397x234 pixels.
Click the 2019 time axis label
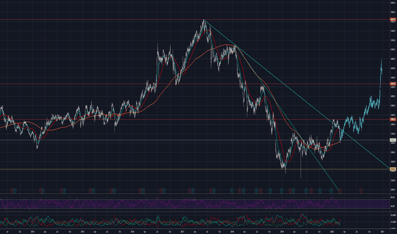point(282,231)
